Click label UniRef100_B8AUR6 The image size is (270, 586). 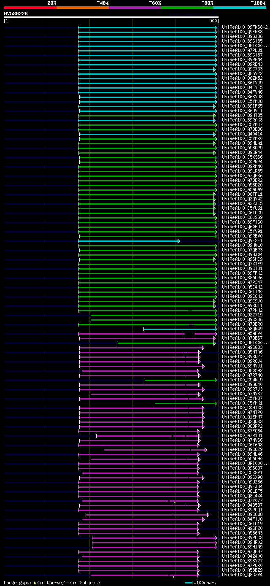pos(242,278)
